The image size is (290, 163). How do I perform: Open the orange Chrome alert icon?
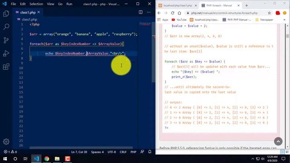(285, 13)
